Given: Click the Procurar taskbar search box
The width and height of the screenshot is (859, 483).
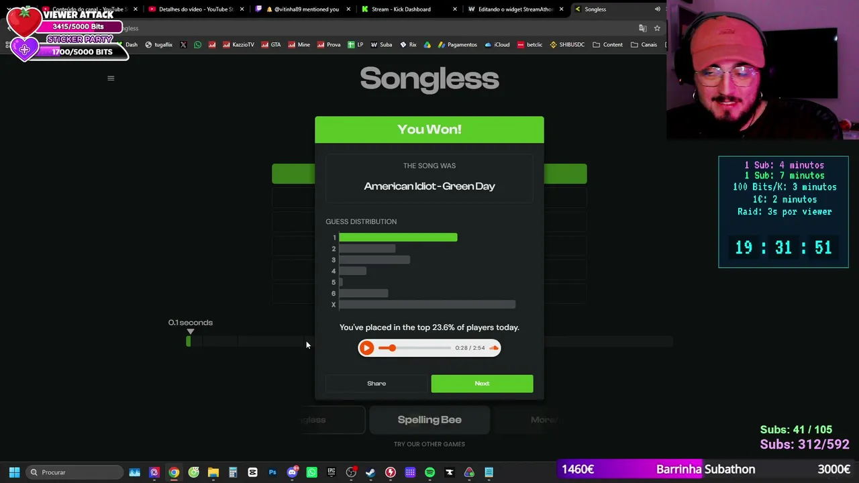Looking at the screenshot, I should [x=74, y=472].
